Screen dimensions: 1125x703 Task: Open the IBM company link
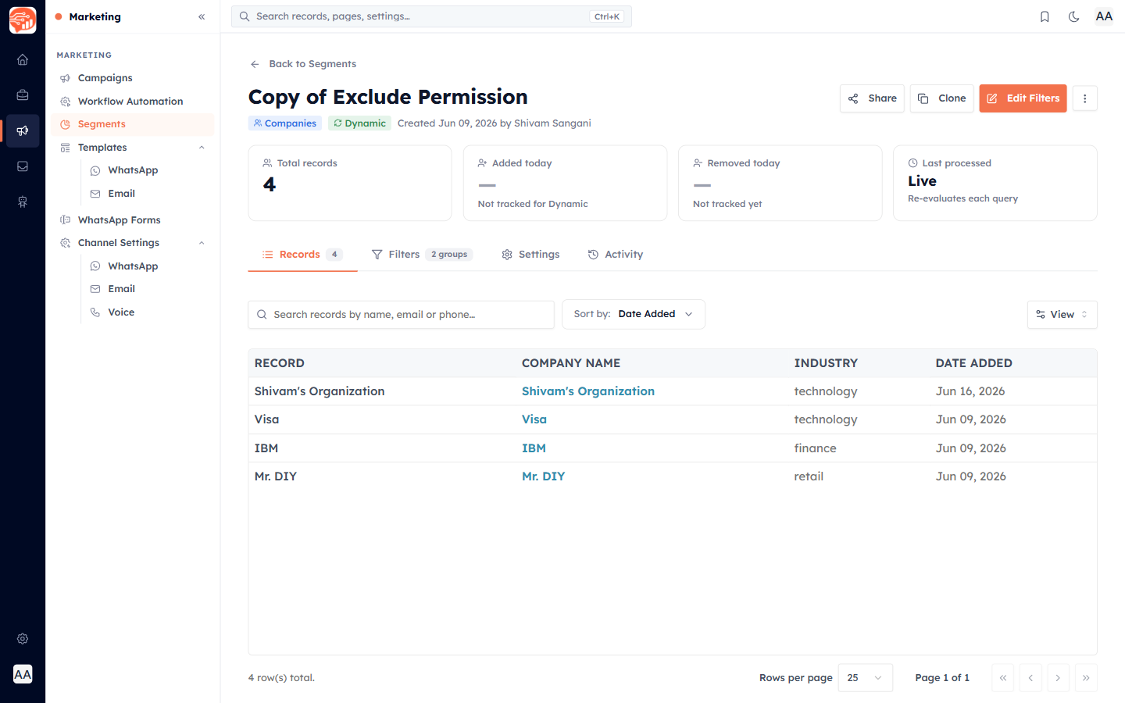click(534, 448)
